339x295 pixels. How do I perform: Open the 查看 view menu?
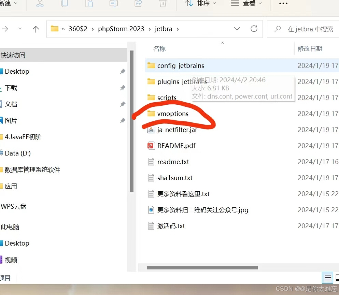246,3
